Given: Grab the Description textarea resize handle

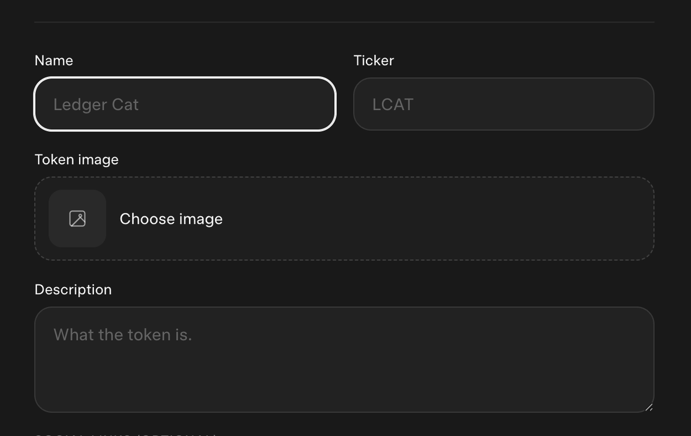Looking at the screenshot, I should pos(649,408).
